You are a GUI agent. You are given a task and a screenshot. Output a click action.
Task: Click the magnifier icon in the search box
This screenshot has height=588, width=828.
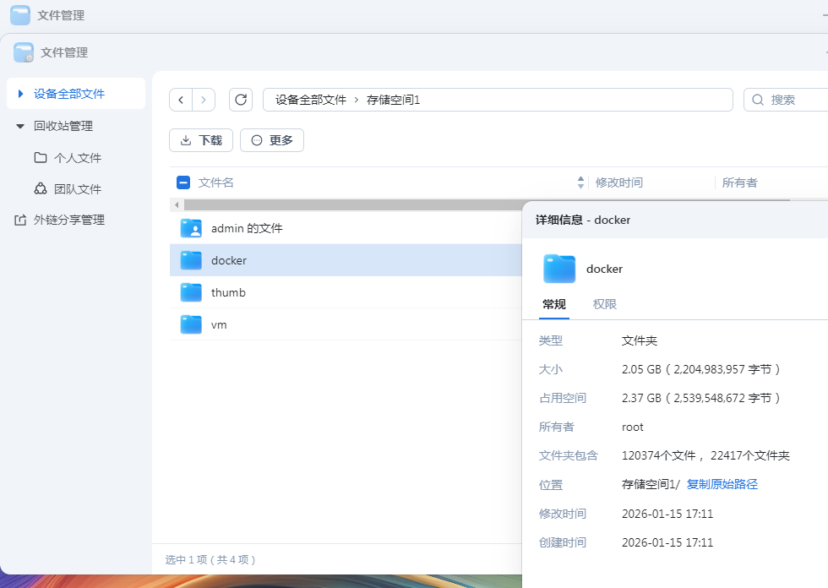click(757, 99)
